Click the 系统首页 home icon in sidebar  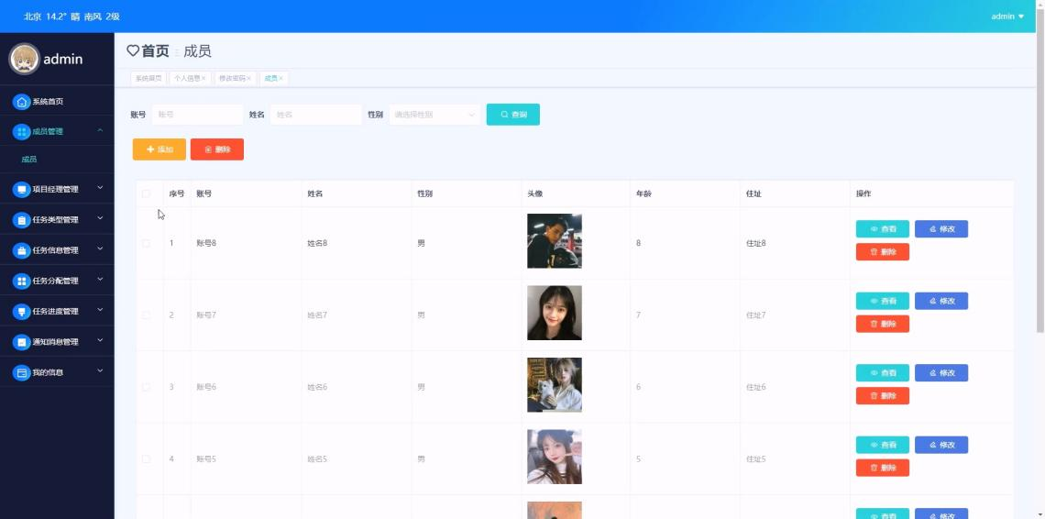pyautogui.click(x=22, y=102)
